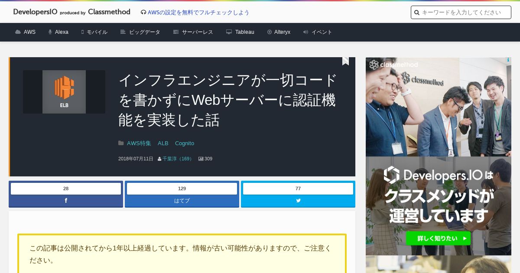520x273 pixels.
Task: Open the Cognito category tag
Action: pyautogui.click(x=185, y=143)
